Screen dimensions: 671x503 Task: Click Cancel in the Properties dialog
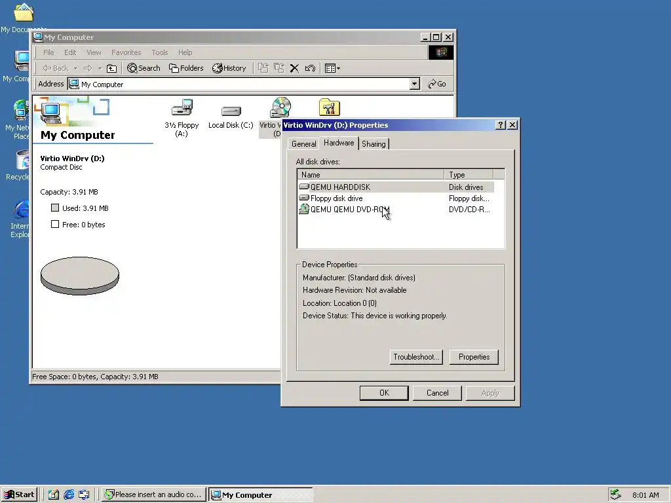[437, 393]
